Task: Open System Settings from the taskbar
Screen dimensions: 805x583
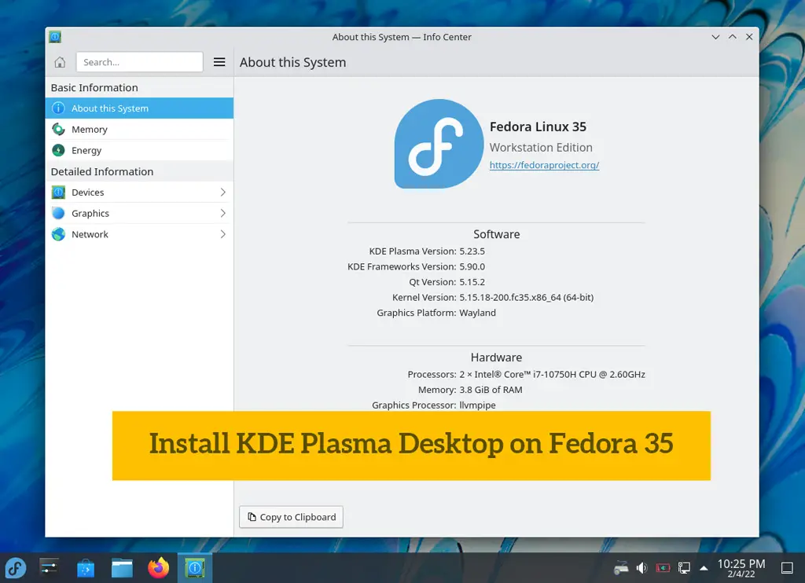Action: click(50, 567)
